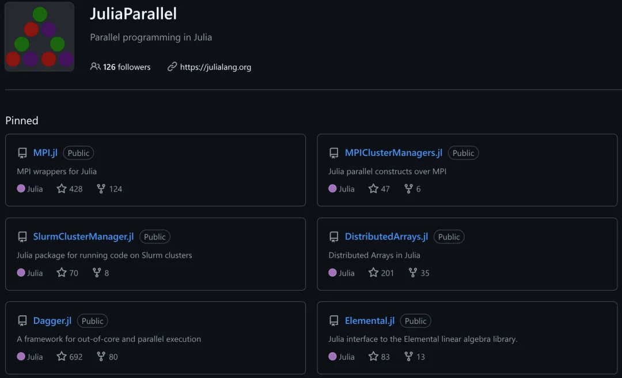This screenshot has width=622, height=378.
Task: Open the Elemental.jl repository
Action: 370,320
